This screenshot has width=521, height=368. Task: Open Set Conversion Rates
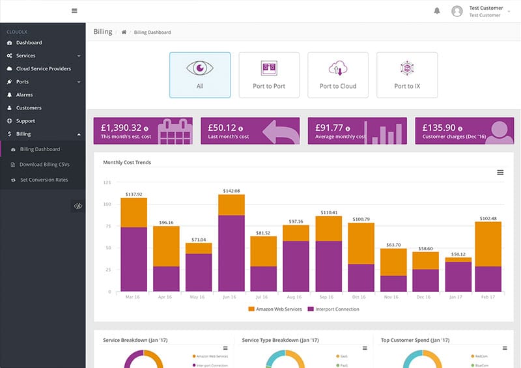point(42,180)
